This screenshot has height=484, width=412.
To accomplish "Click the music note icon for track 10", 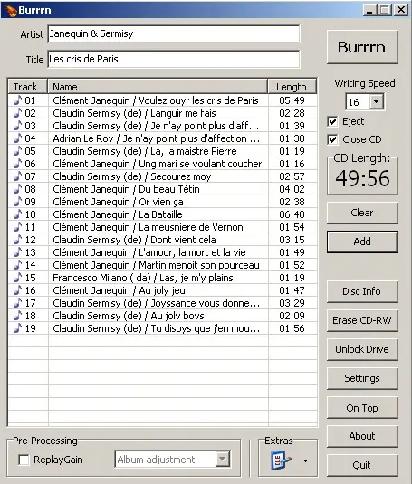I will tap(18, 214).
